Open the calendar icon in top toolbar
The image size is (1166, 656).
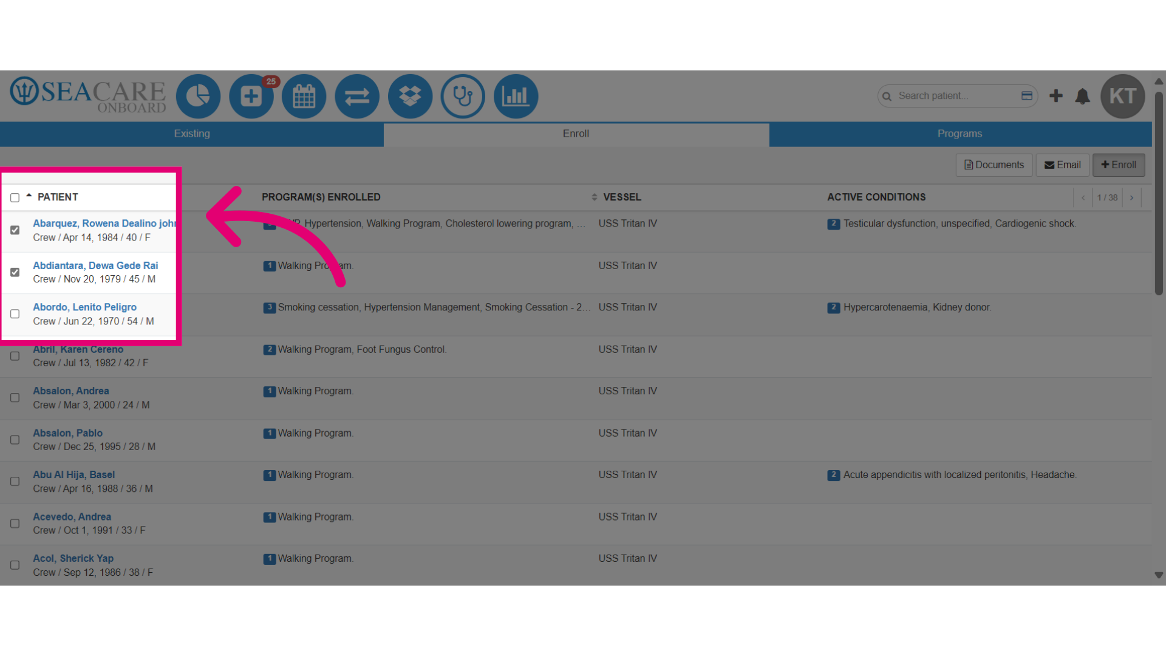304,96
